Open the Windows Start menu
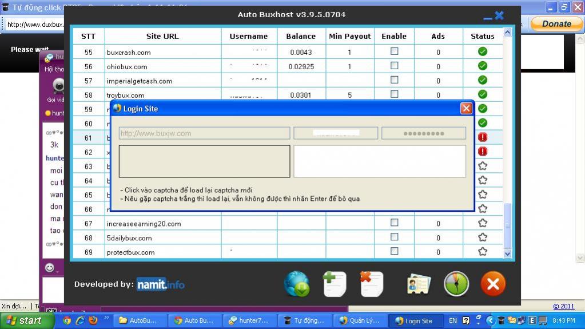Viewport: 585px width, 329px height. click(x=27, y=320)
